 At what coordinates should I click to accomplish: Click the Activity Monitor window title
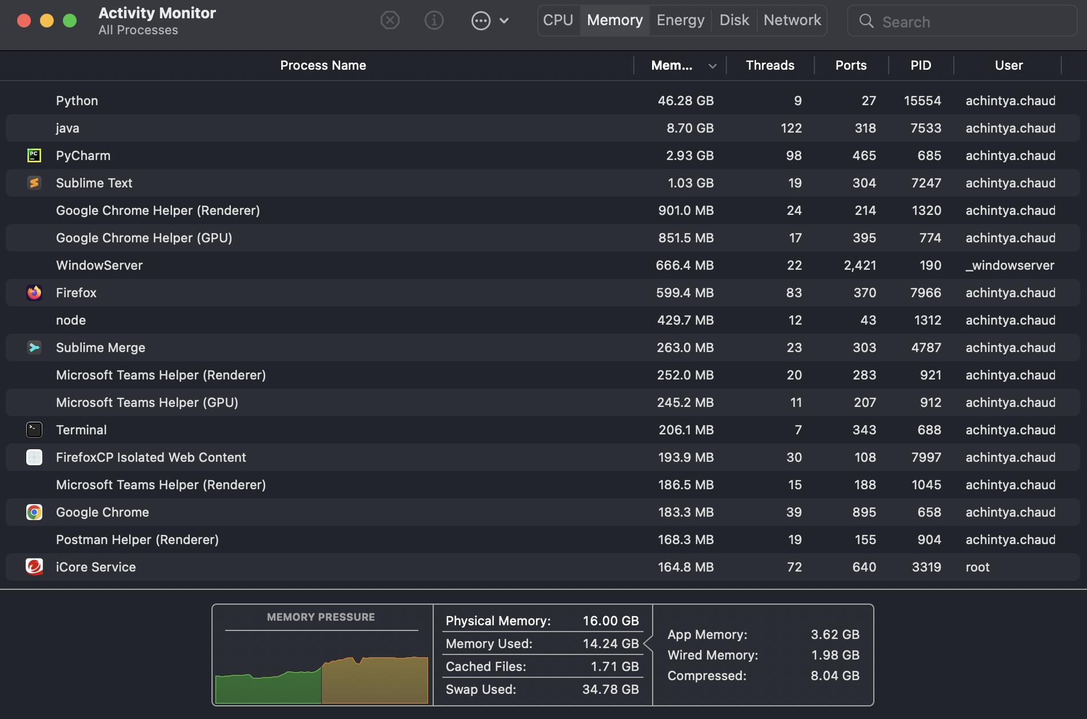[x=157, y=13]
